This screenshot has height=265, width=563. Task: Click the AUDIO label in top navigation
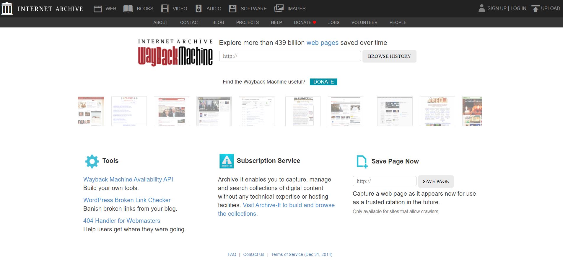click(214, 9)
